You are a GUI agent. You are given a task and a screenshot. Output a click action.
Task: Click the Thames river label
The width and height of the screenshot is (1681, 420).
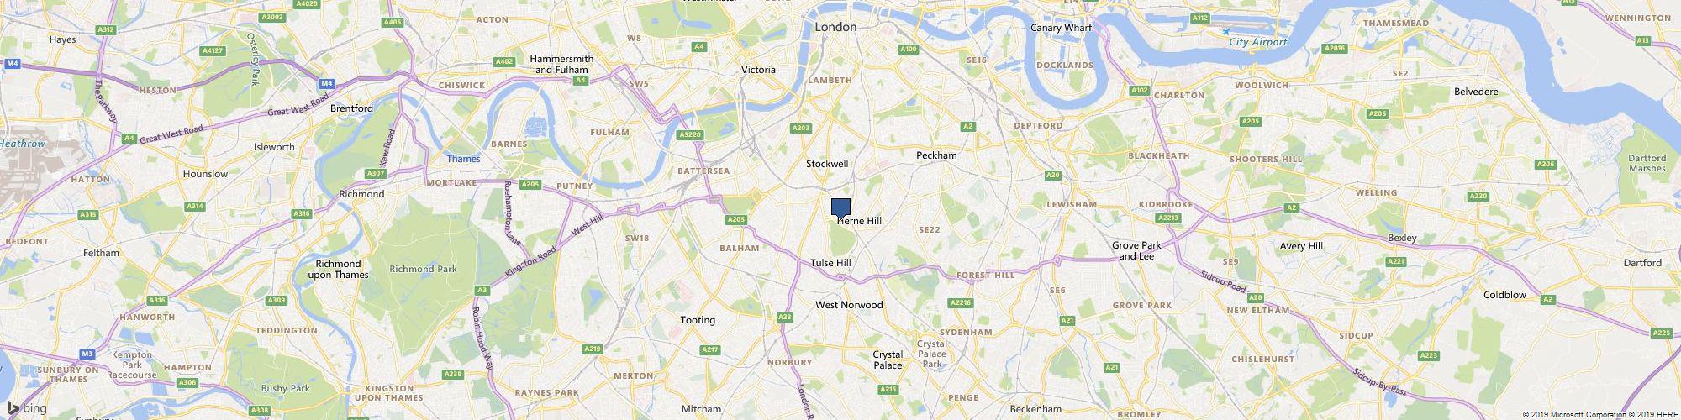click(x=462, y=158)
